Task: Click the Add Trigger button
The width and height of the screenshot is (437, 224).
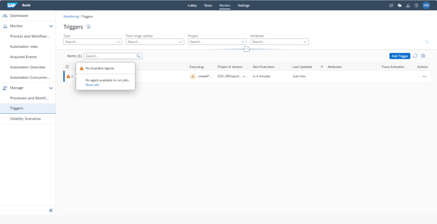Action: (399, 56)
